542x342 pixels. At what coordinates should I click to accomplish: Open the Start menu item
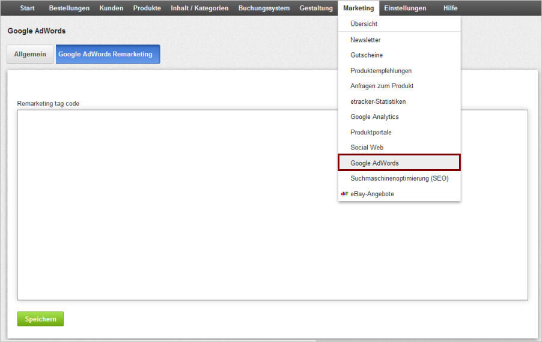(x=27, y=8)
